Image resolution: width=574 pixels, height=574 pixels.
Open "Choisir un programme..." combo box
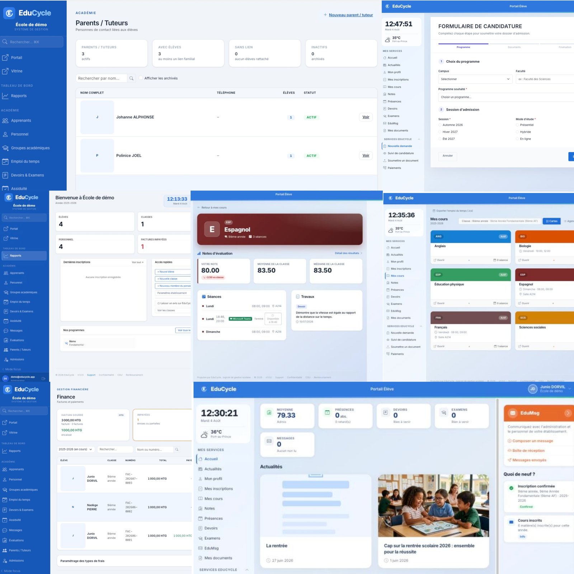[506, 97]
